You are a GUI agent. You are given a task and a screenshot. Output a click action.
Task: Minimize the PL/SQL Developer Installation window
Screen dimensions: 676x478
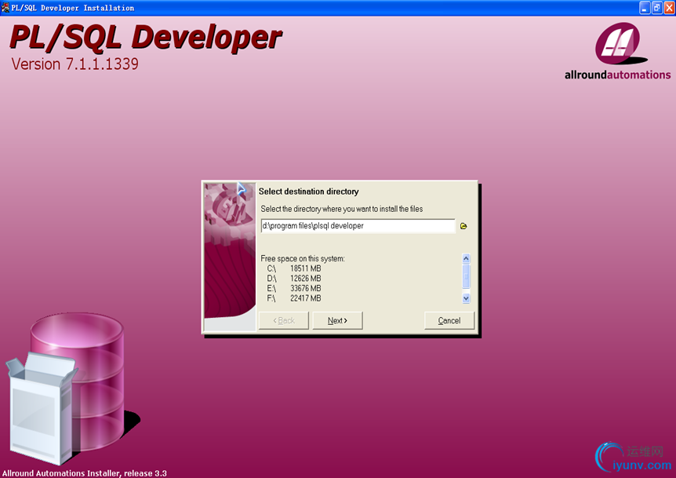click(x=645, y=8)
